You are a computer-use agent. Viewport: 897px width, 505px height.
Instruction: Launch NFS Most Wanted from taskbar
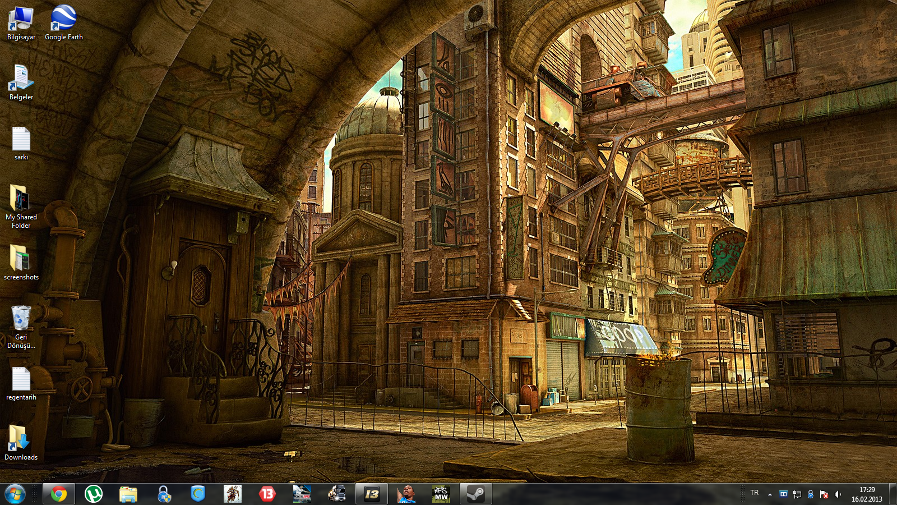point(441,494)
